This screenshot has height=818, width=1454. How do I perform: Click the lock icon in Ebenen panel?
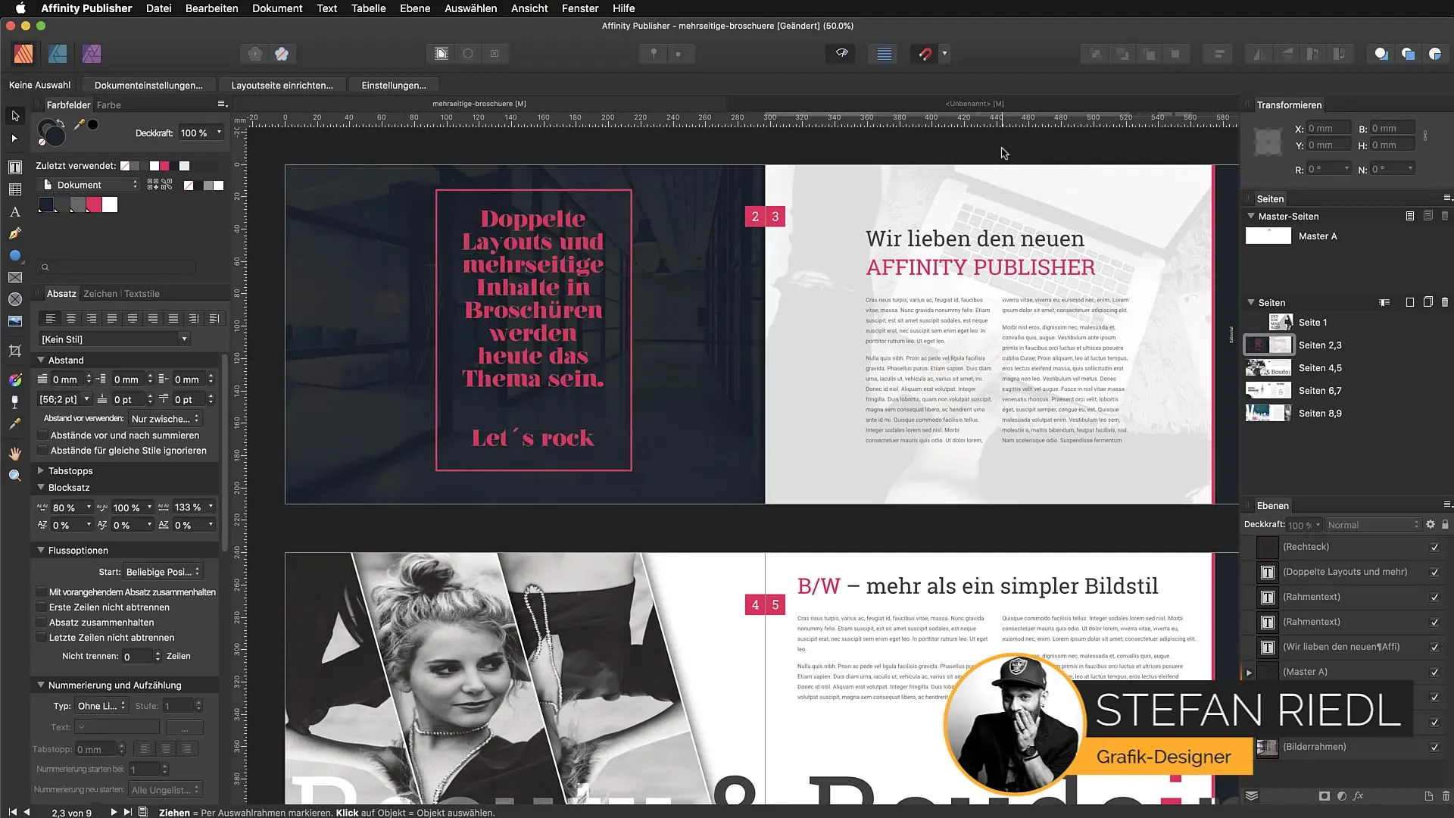coord(1445,524)
